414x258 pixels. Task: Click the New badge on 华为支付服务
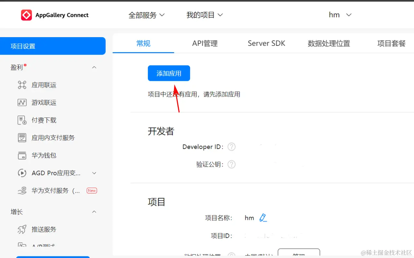92,190
